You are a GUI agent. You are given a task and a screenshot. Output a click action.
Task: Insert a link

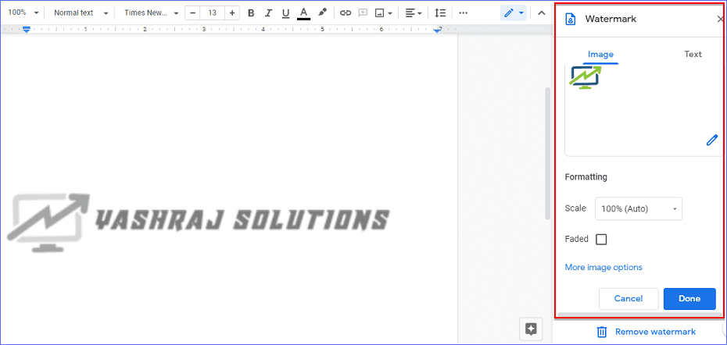(345, 13)
